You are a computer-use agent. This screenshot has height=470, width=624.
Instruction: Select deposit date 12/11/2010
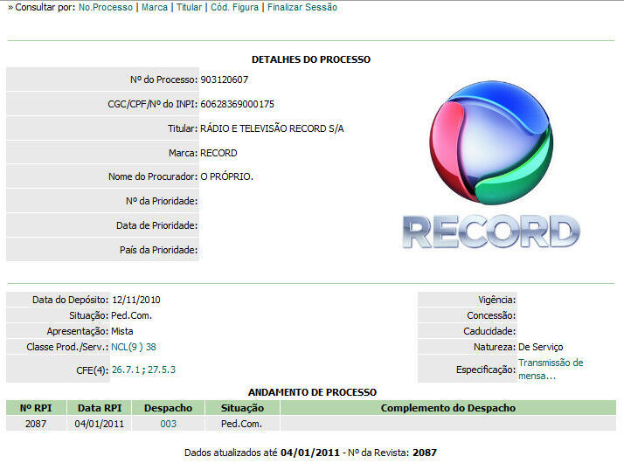pyautogui.click(x=136, y=300)
